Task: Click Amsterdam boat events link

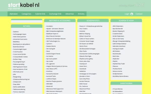Action: tap(20, 39)
